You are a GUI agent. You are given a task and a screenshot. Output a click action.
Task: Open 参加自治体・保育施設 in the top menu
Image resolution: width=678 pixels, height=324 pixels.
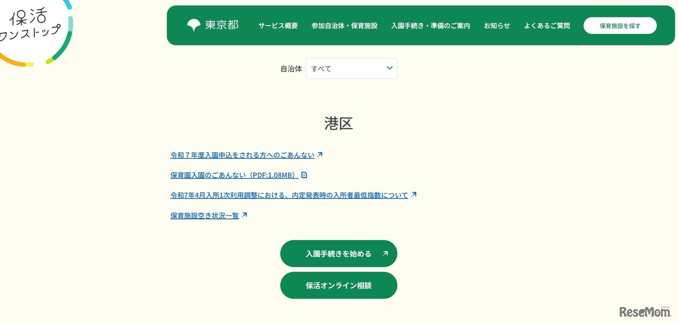pyautogui.click(x=344, y=25)
